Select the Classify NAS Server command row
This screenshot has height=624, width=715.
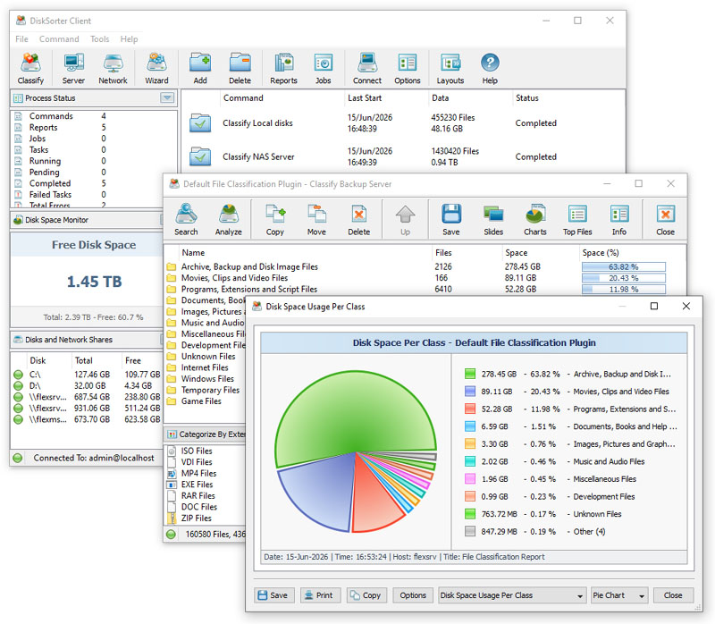403,157
